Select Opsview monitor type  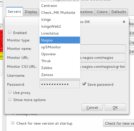click(60, 54)
